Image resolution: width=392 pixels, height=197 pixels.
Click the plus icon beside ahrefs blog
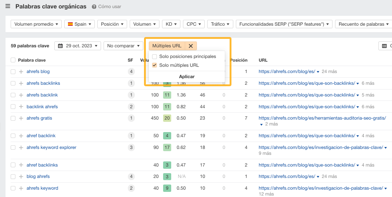pos(21,72)
